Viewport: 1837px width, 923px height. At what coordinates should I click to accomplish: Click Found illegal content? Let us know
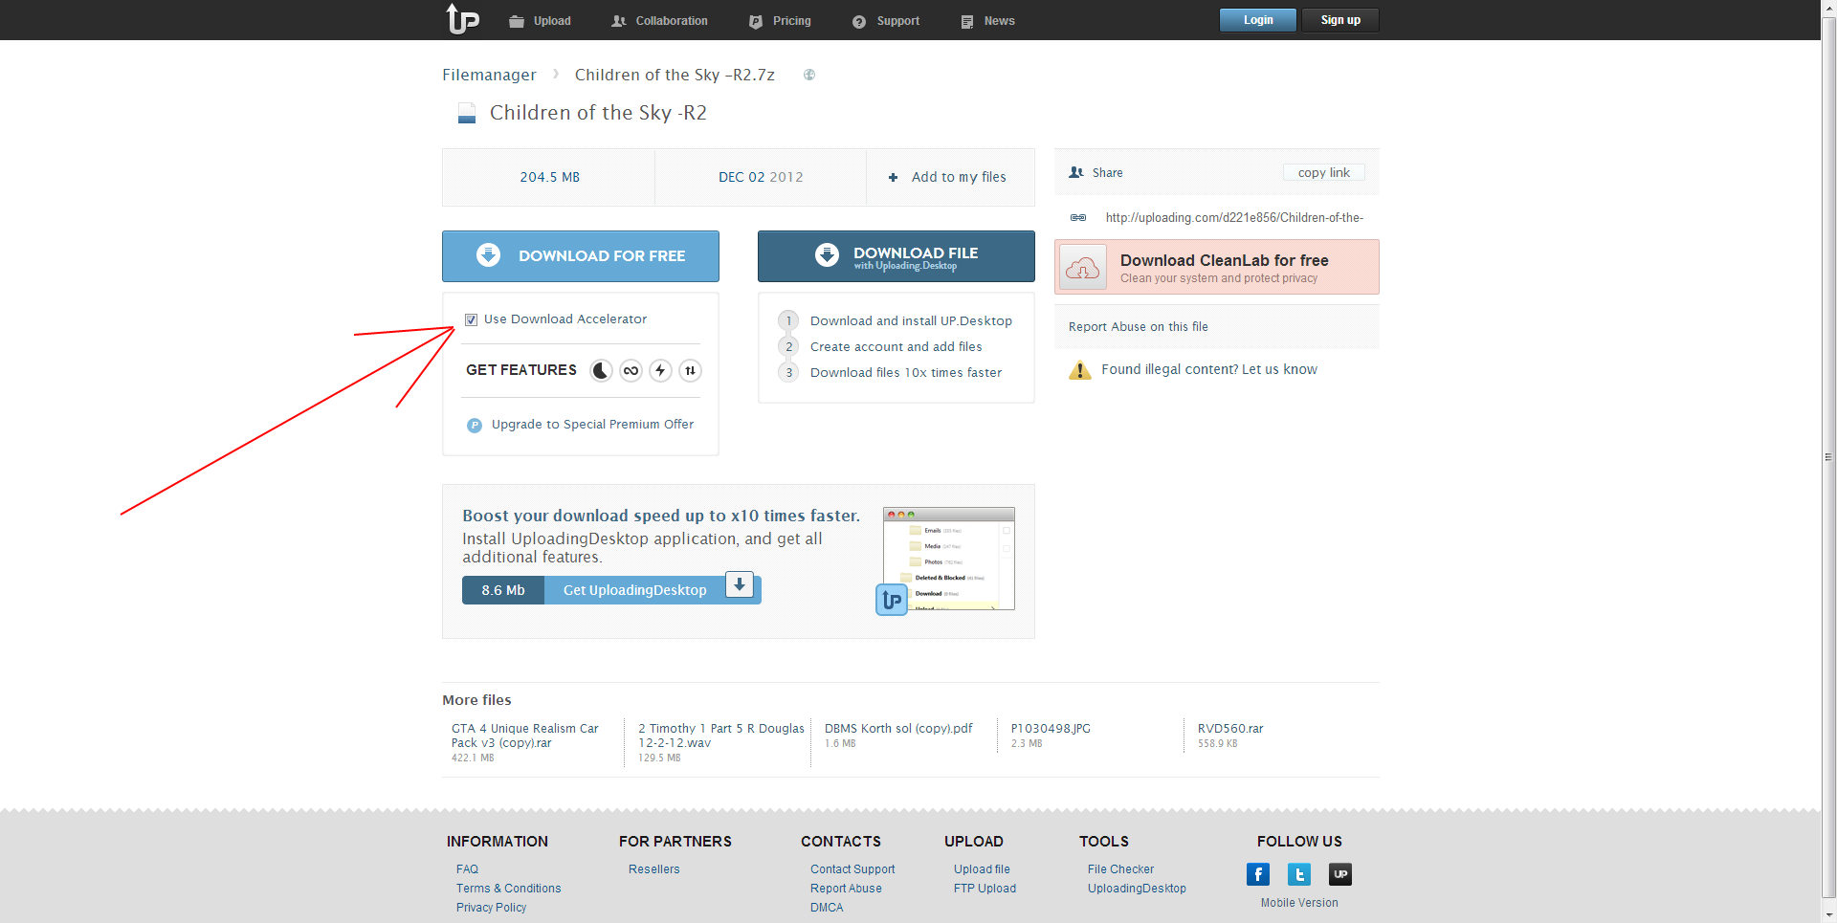[1209, 369]
